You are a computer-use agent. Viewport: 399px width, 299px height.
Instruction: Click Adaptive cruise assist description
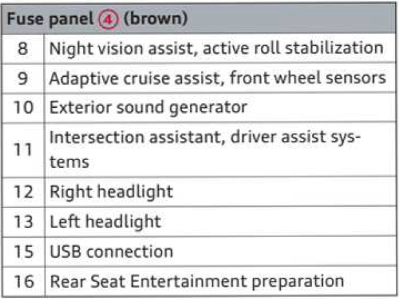(218, 78)
